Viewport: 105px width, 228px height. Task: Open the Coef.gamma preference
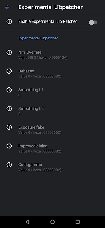point(52,167)
